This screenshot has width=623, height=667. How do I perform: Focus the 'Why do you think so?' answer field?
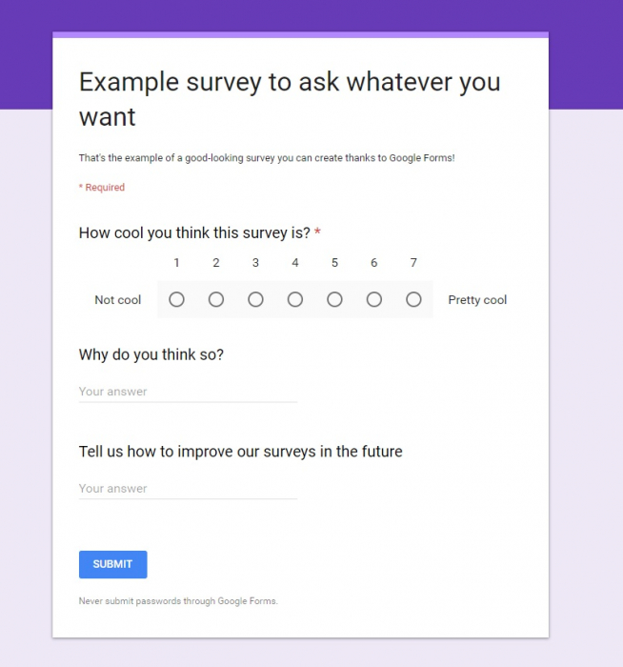[188, 392]
